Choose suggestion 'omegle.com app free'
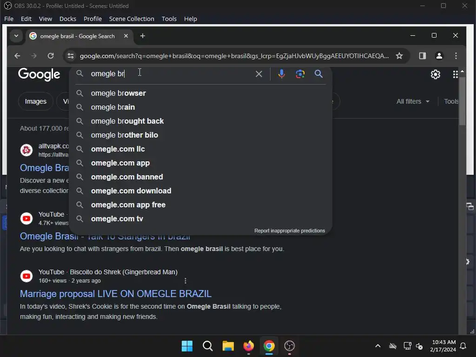Screen dimensions: 476x357 coord(201,205)
